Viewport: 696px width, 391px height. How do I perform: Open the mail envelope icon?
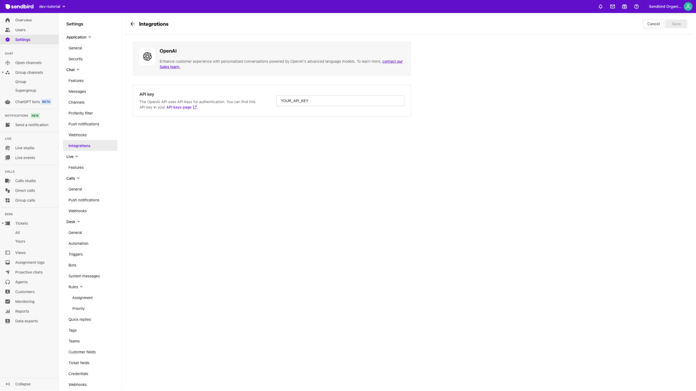[612, 6]
